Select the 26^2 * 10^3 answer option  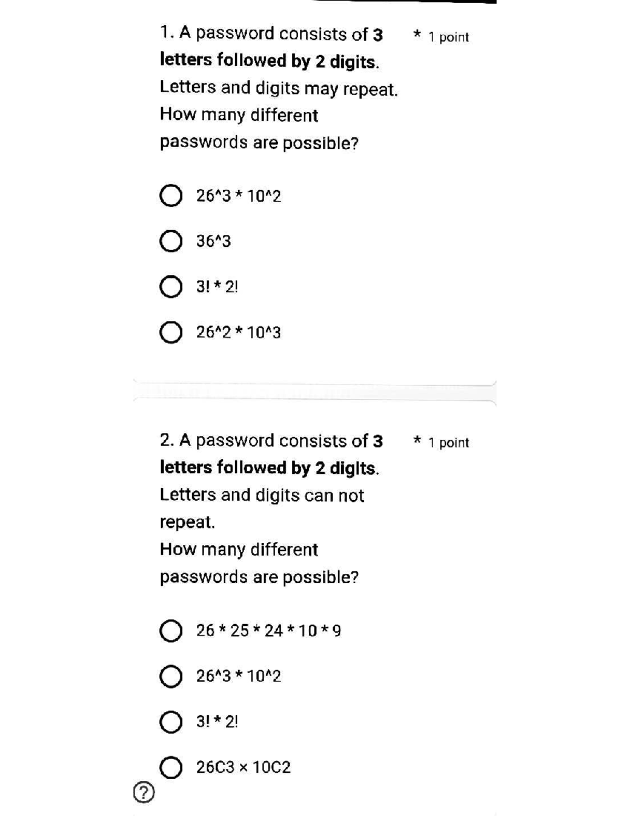click(x=171, y=333)
